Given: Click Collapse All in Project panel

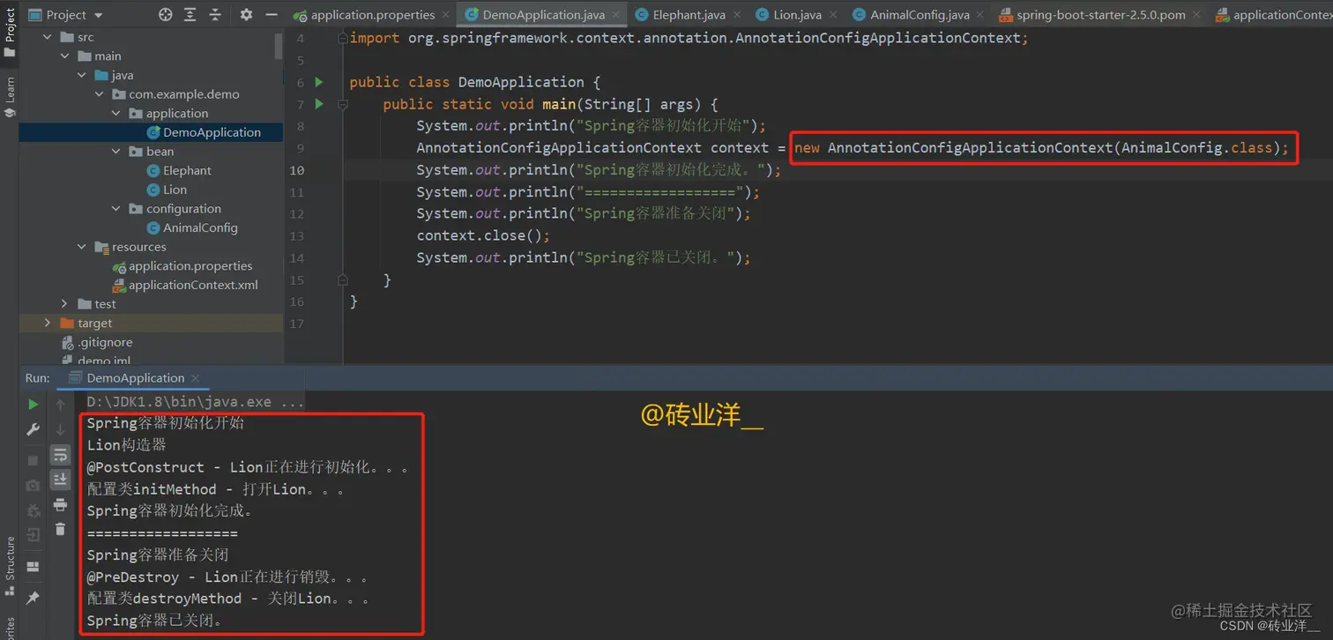Looking at the screenshot, I should [215, 15].
